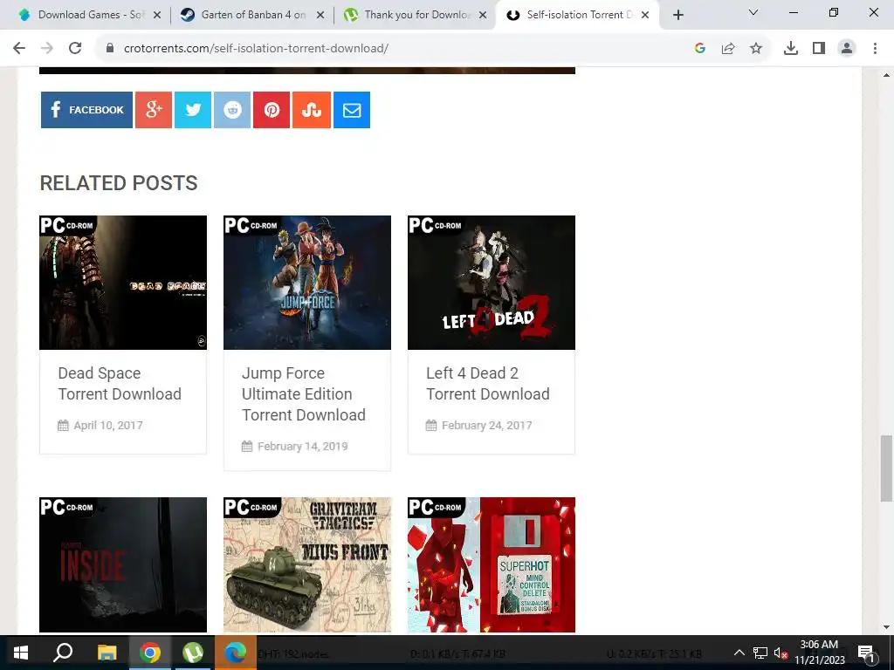Open the Graviteam Tactics Mius Front thumbnail
The width and height of the screenshot is (894, 670).
(307, 564)
